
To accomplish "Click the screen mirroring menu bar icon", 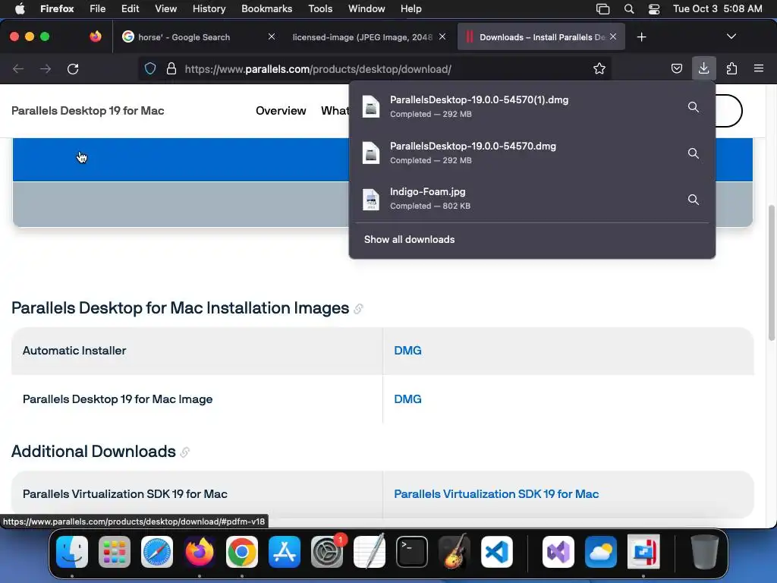I will tap(602, 9).
